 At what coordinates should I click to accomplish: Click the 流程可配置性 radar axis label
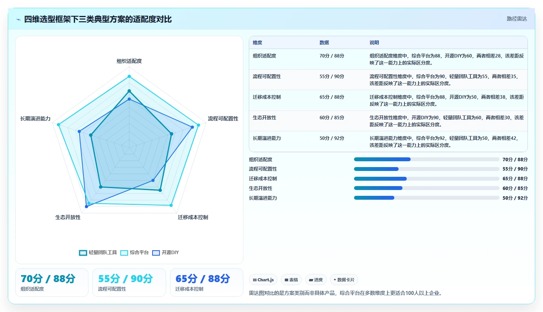[223, 119]
